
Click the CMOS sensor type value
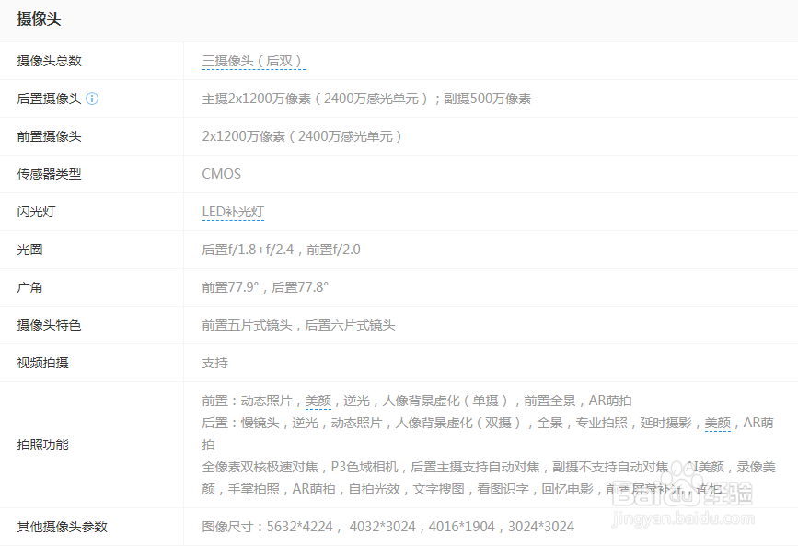pyautogui.click(x=221, y=174)
